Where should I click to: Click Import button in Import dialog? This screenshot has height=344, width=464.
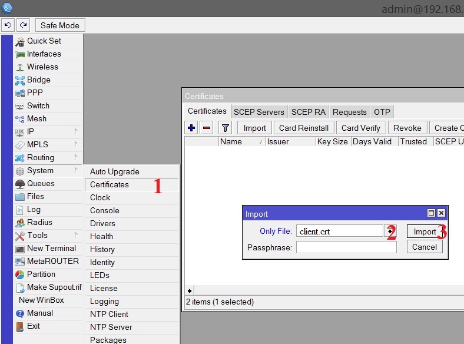[x=424, y=231]
